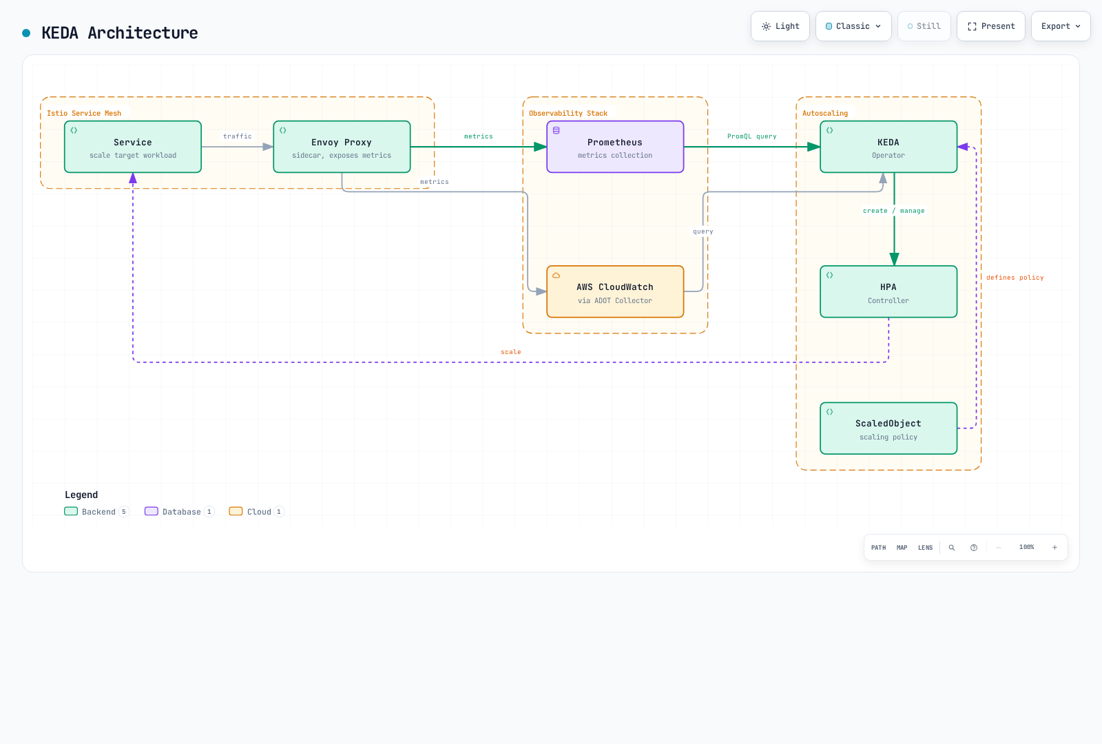
Task: Click the 'scale' edge label
Action: coord(511,352)
